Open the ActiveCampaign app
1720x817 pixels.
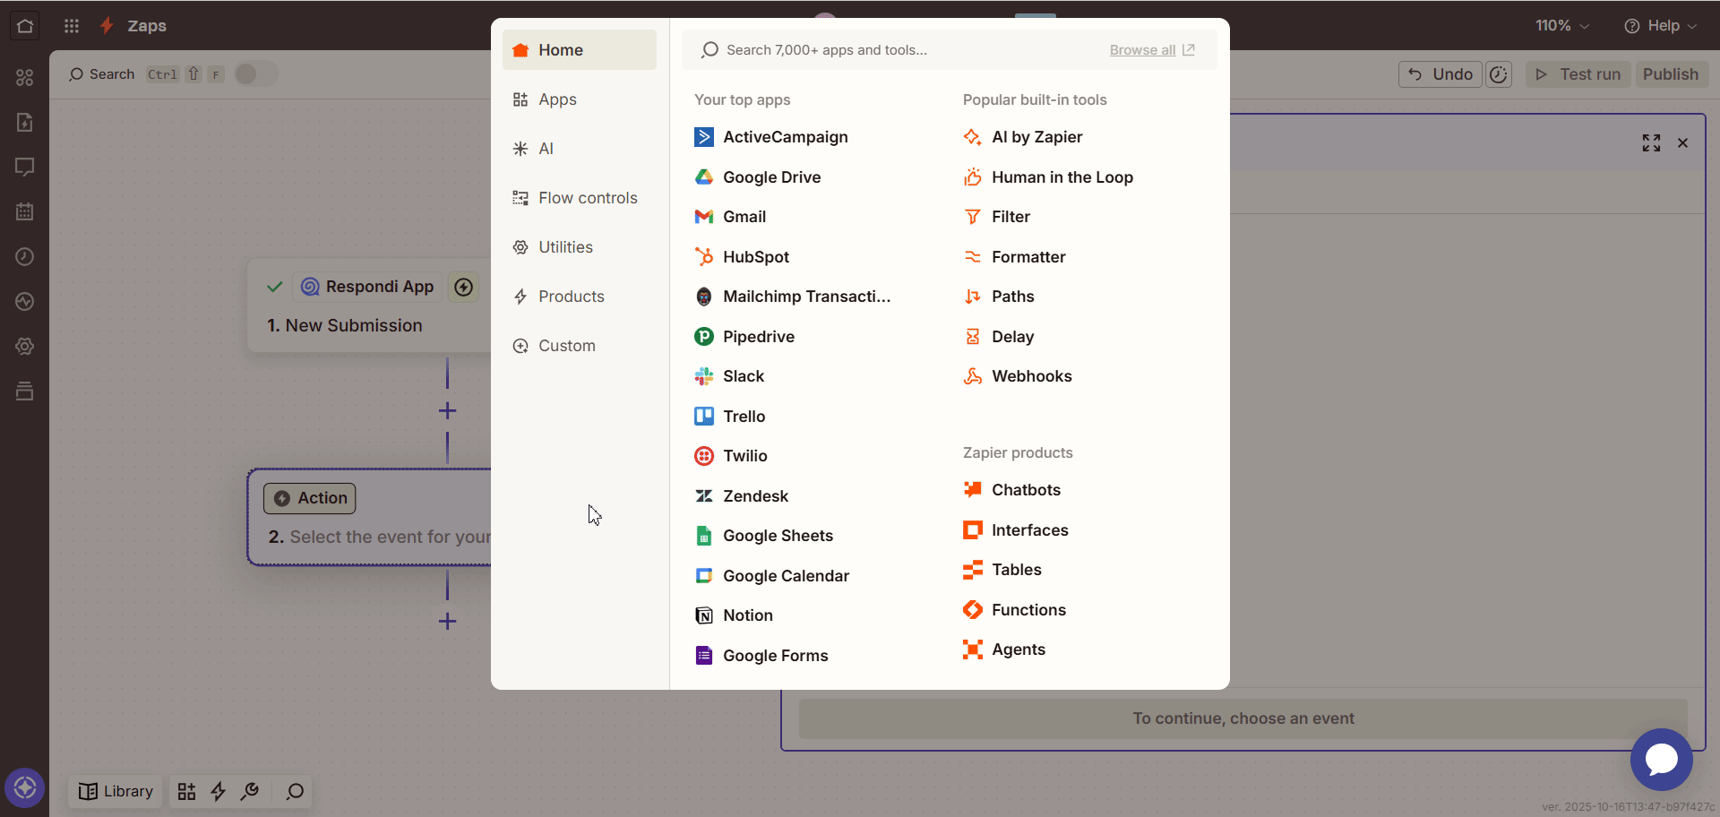(x=771, y=137)
